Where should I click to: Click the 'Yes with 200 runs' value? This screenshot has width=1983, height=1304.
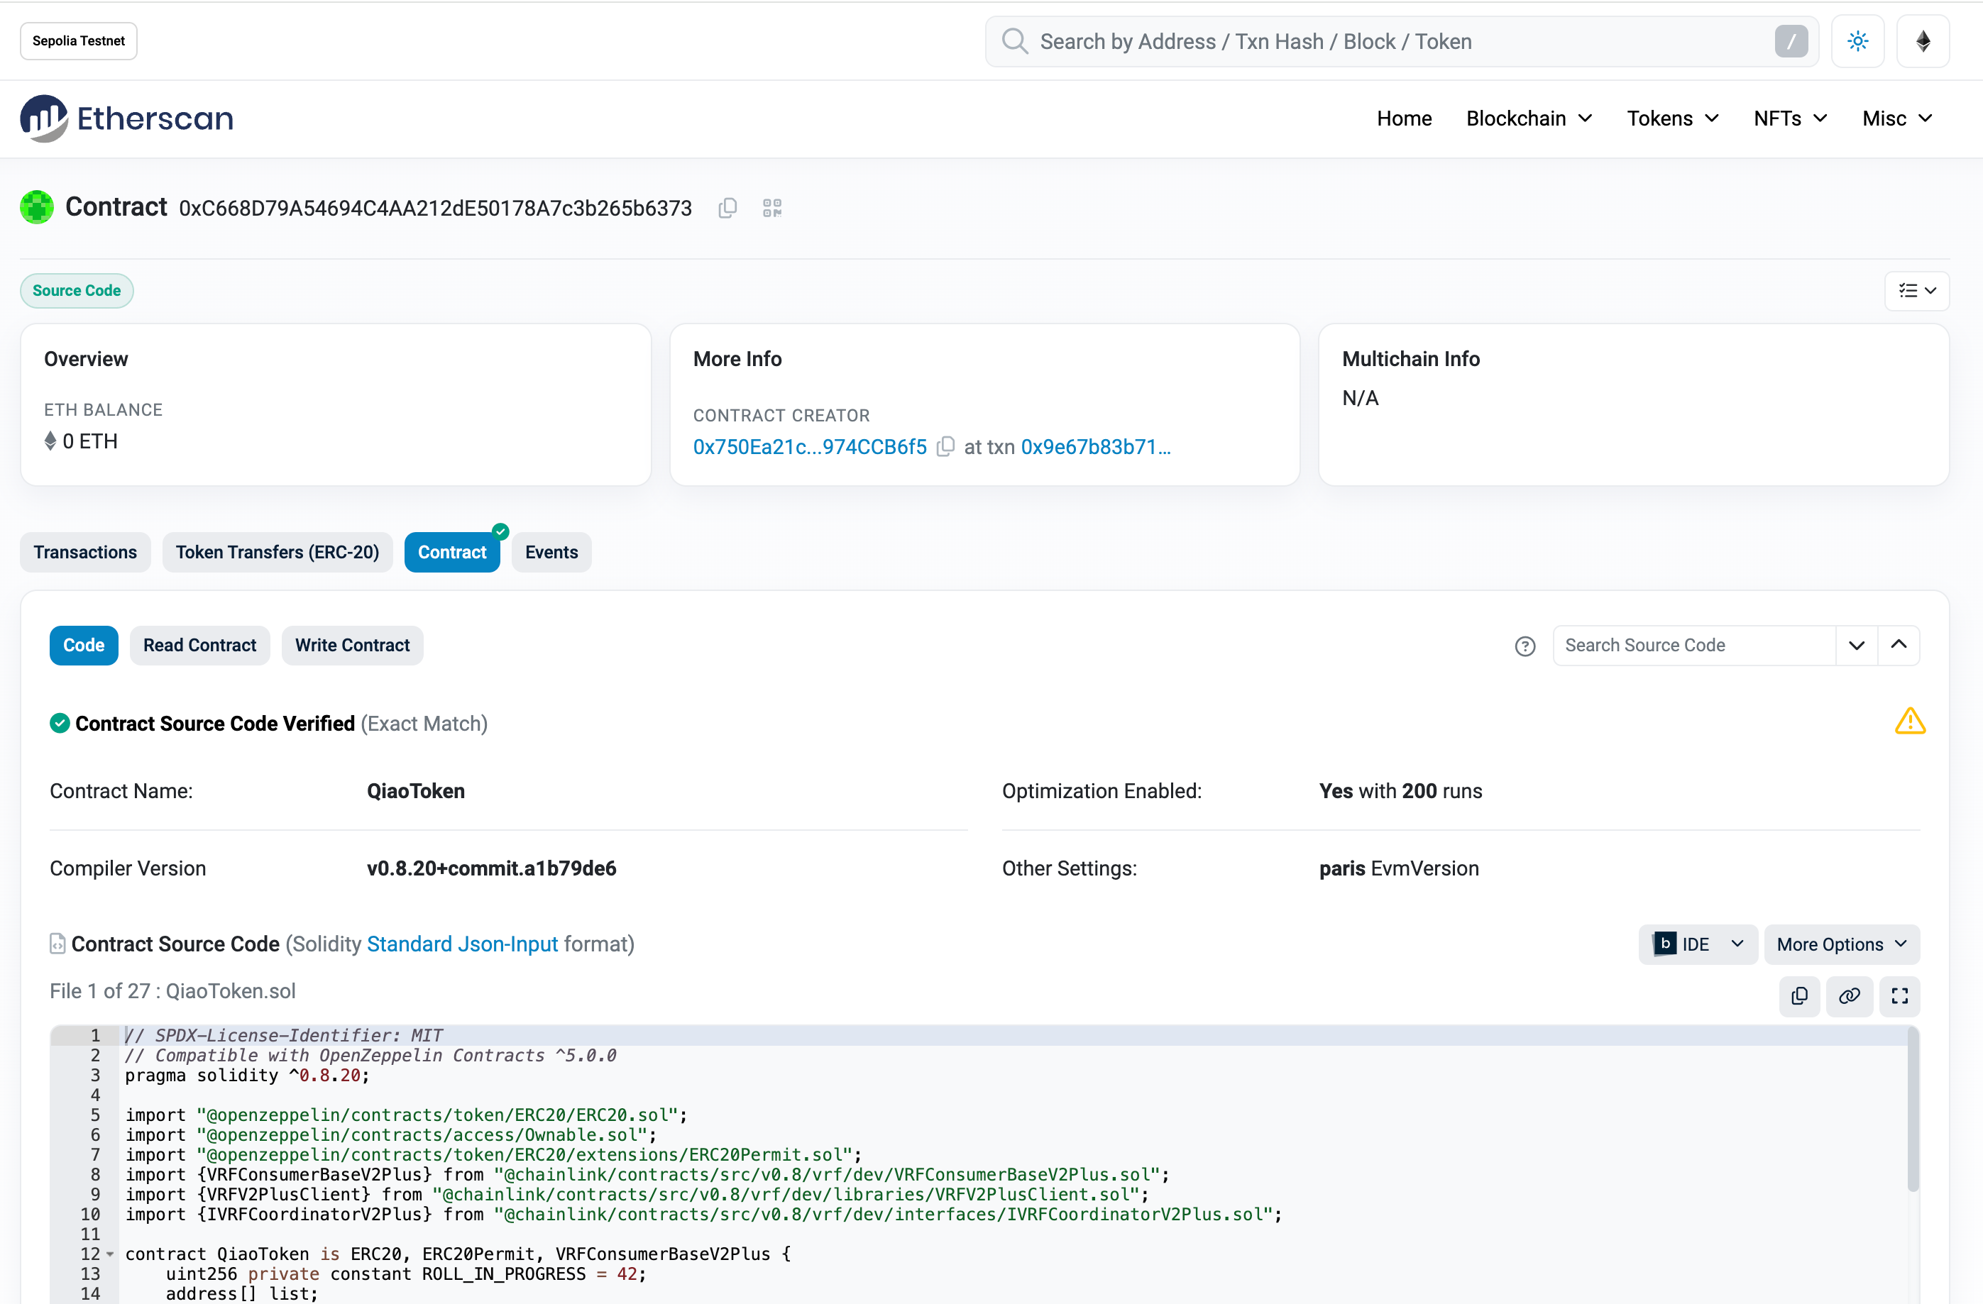click(x=1400, y=791)
